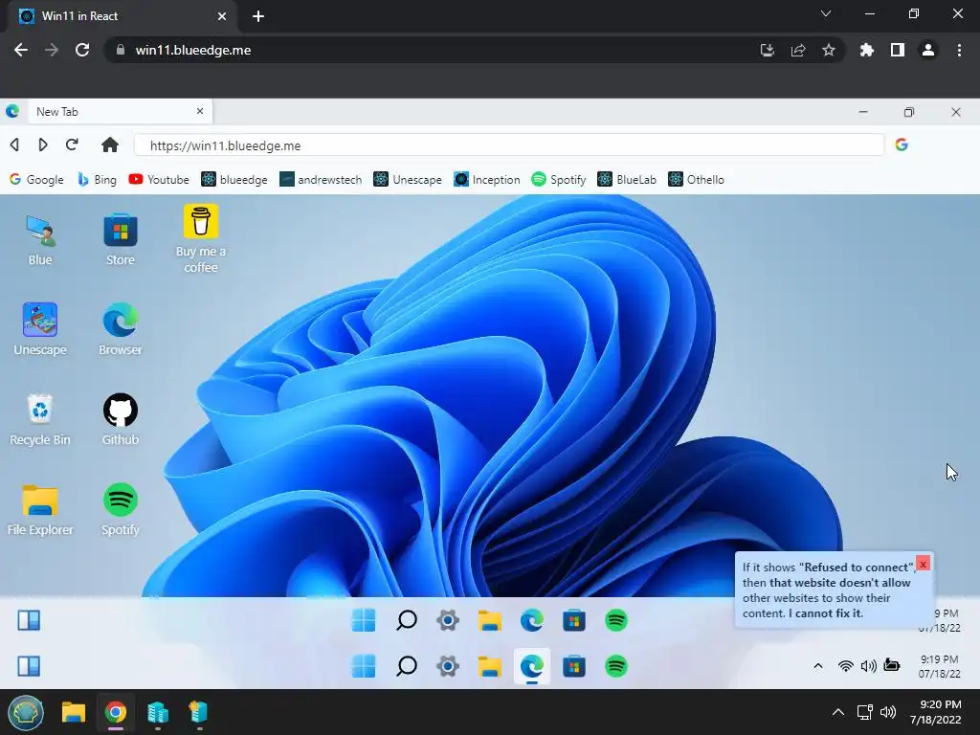Image resolution: width=980 pixels, height=735 pixels.
Task: Open Spotify on lower Win11 taskbar
Action: click(x=616, y=666)
